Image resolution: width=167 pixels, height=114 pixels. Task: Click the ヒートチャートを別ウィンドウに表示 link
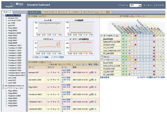(151, 77)
